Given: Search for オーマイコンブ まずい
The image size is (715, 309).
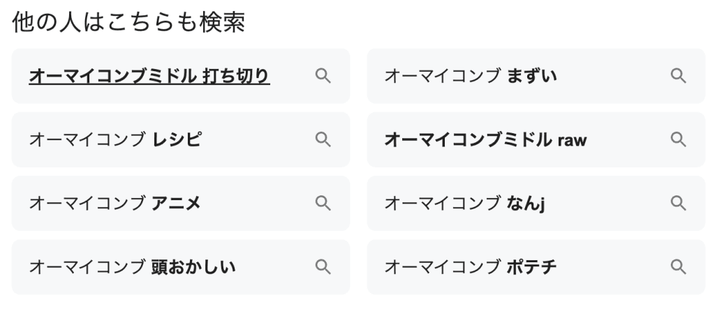Looking at the screenshot, I should [471, 76].
